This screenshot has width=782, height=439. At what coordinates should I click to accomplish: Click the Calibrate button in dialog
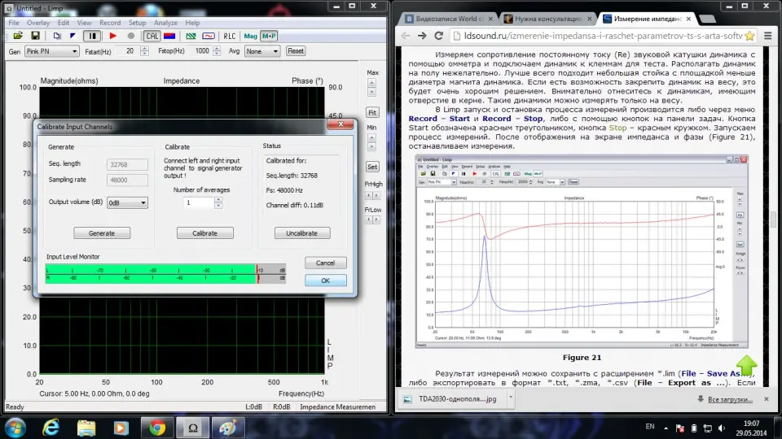(x=204, y=233)
